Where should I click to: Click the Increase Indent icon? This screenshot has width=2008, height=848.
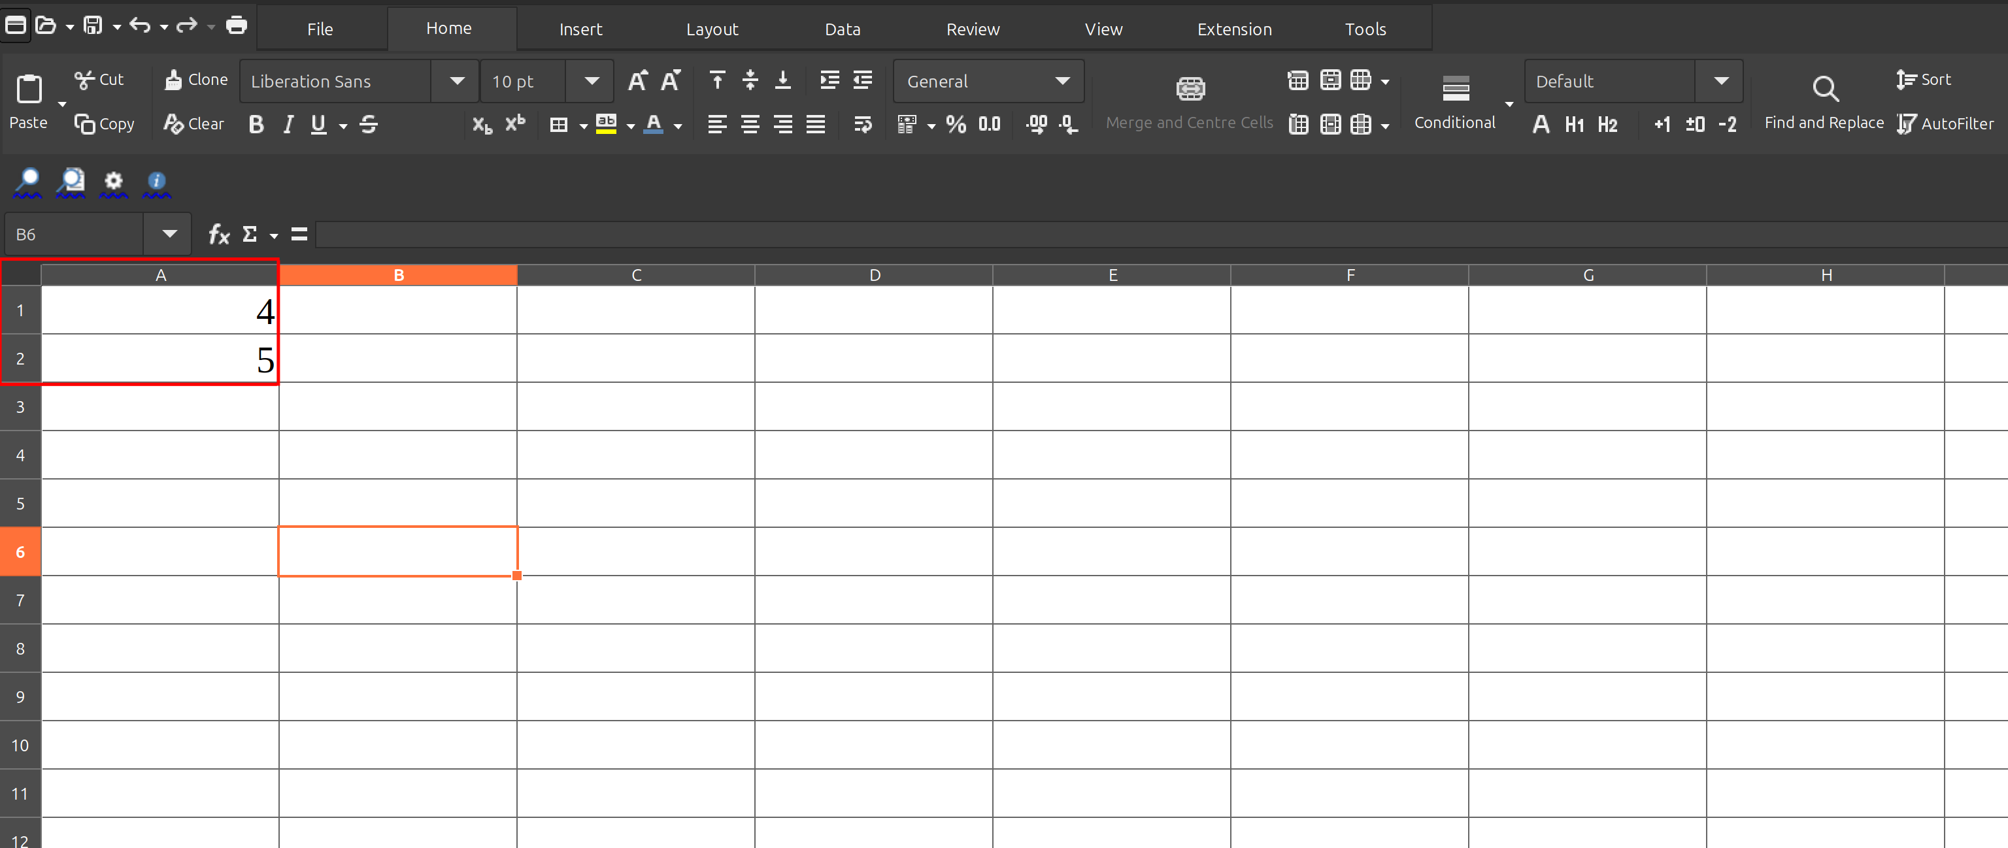[829, 80]
